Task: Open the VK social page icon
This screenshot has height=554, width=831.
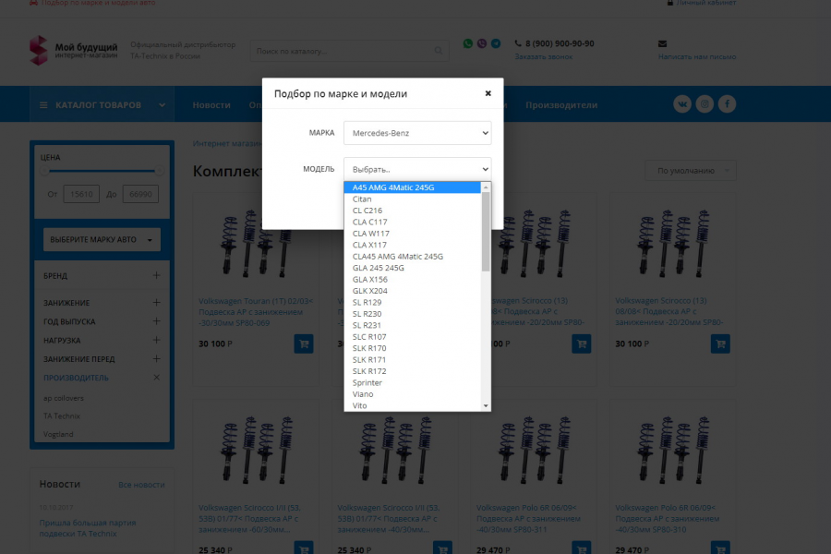Action: coord(682,104)
